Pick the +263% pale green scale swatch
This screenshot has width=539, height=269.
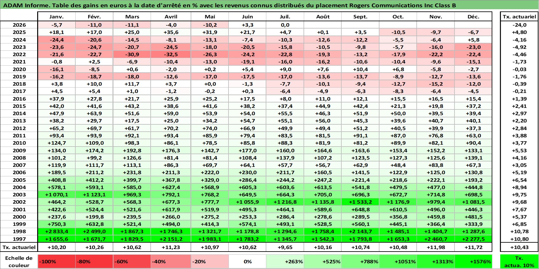point(285,262)
